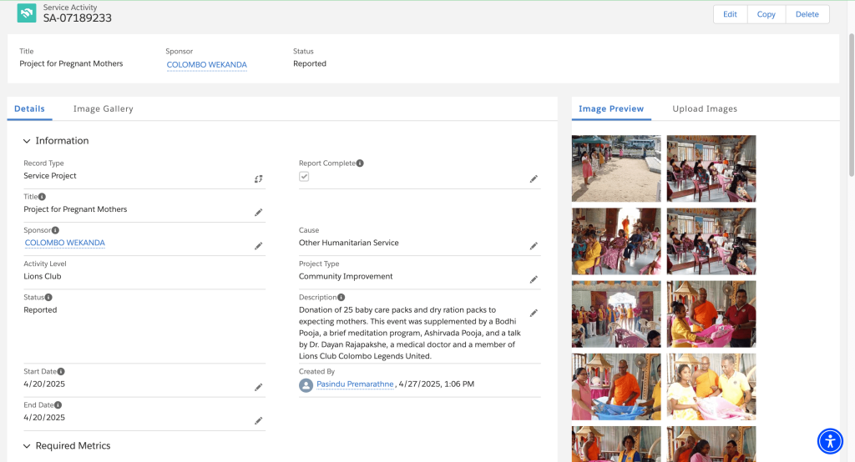Edit the Sponsor field with pencil icon
Image resolution: width=855 pixels, height=462 pixels.
[259, 246]
